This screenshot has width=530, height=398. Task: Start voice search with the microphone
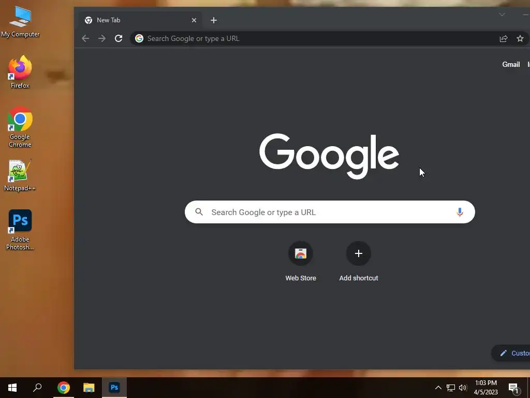(460, 212)
